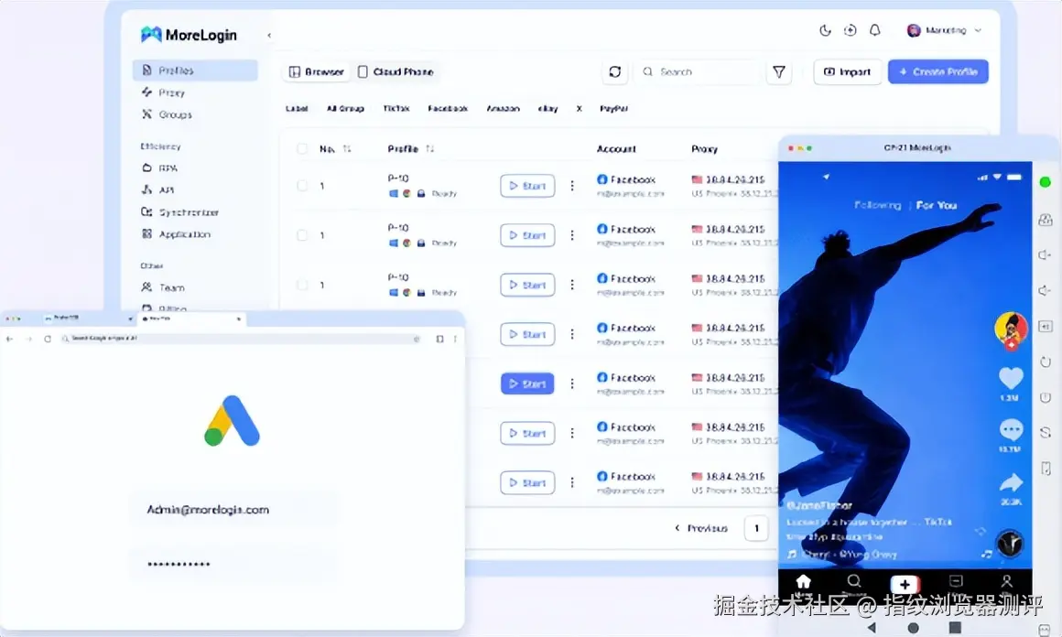
Task: Click the MoreLogin logo
Action: 189,35
